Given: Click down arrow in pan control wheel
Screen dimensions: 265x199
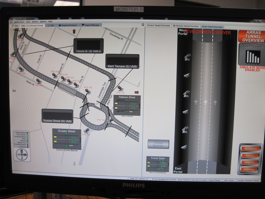Looking at the screenshot, I should click(22, 158).
